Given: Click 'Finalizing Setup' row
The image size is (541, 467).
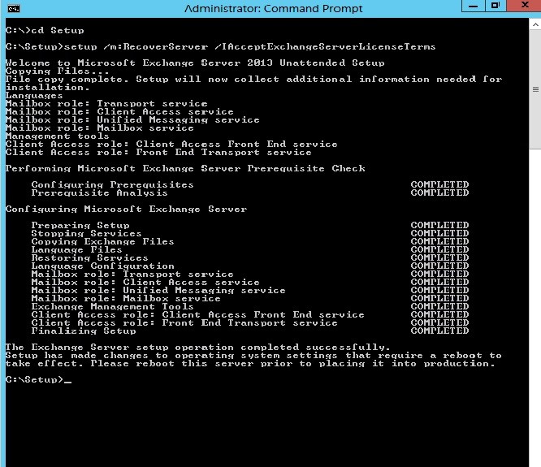Looking at the screenshot, I should click(250, 331).
